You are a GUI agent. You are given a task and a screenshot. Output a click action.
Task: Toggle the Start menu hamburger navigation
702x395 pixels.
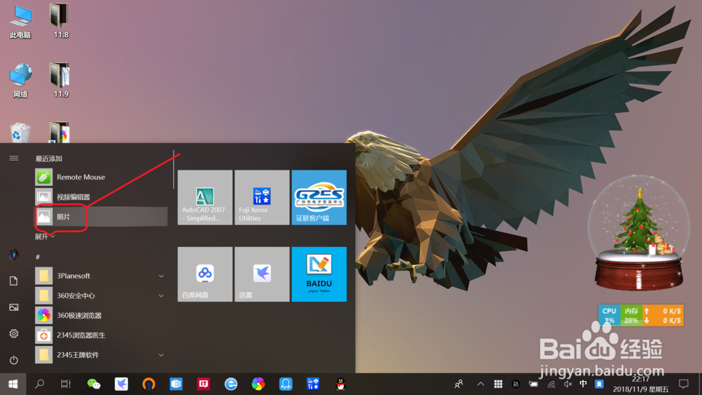14,159
